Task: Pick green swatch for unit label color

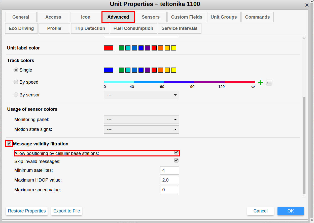Action: (121, 48)
